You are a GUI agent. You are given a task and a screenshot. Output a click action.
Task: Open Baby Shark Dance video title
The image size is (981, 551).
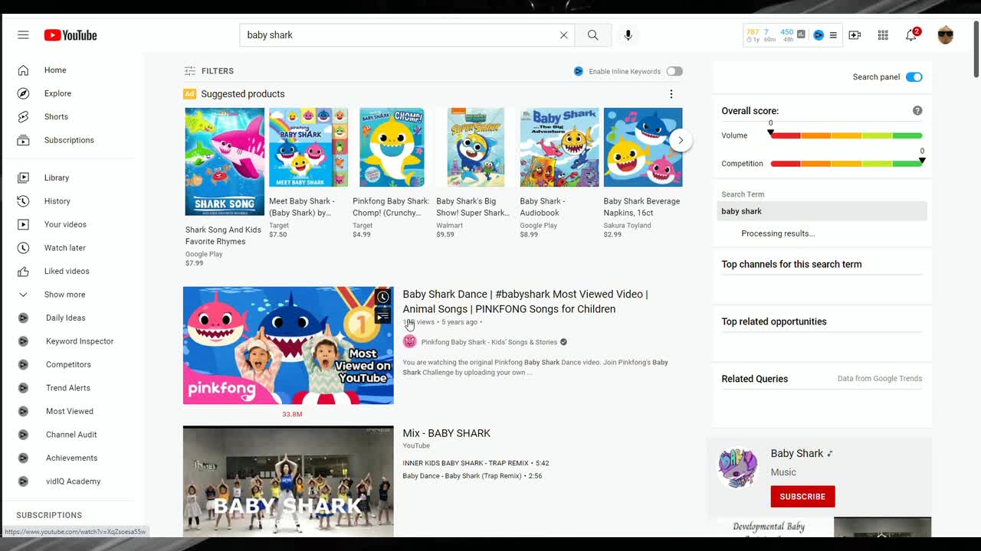[x=525, y=302]
